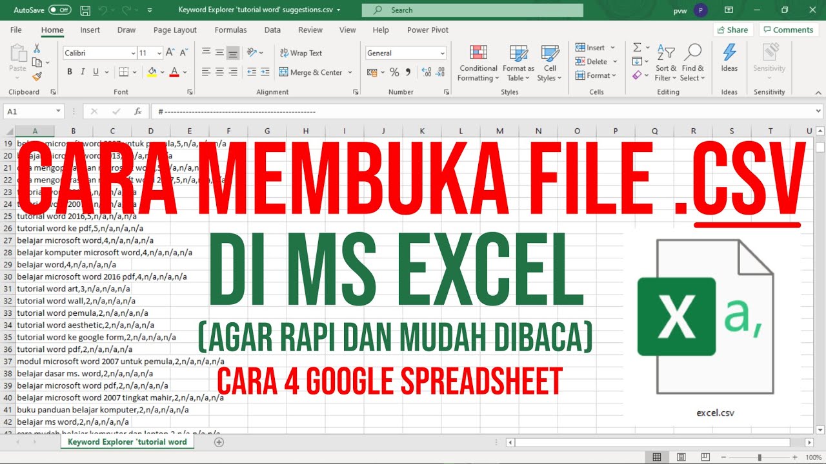826x464 pixels.
Task: Click the Save icon in title bar
Action: pos(86,10)
